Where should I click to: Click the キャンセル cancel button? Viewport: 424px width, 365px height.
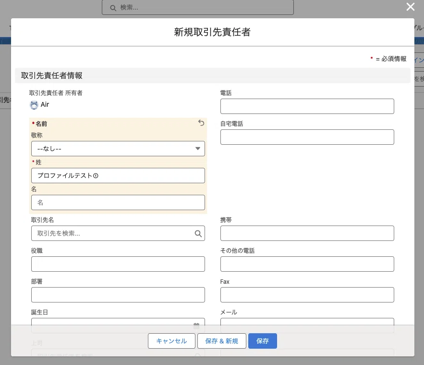pyautogui.click(x=171, y=341)
